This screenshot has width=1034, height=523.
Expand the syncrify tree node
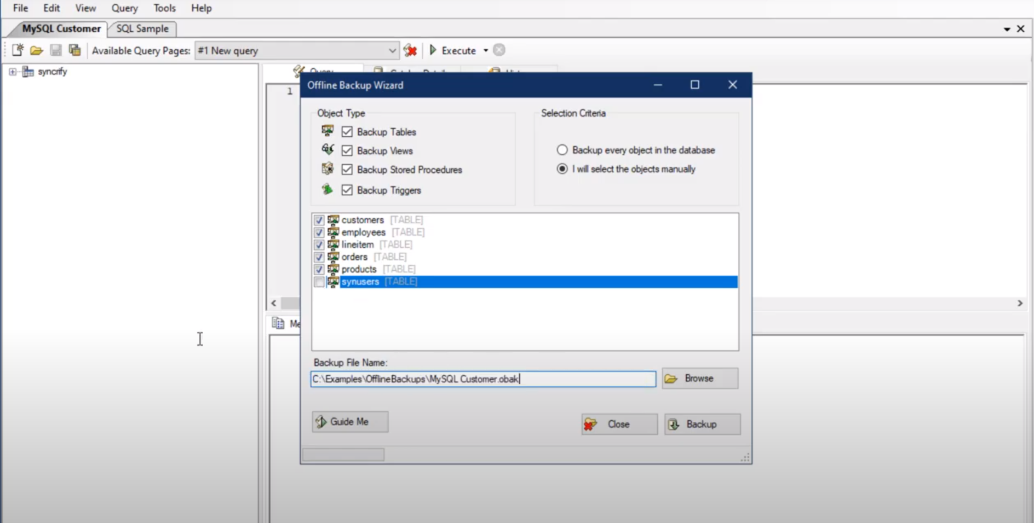coord(12,71)
